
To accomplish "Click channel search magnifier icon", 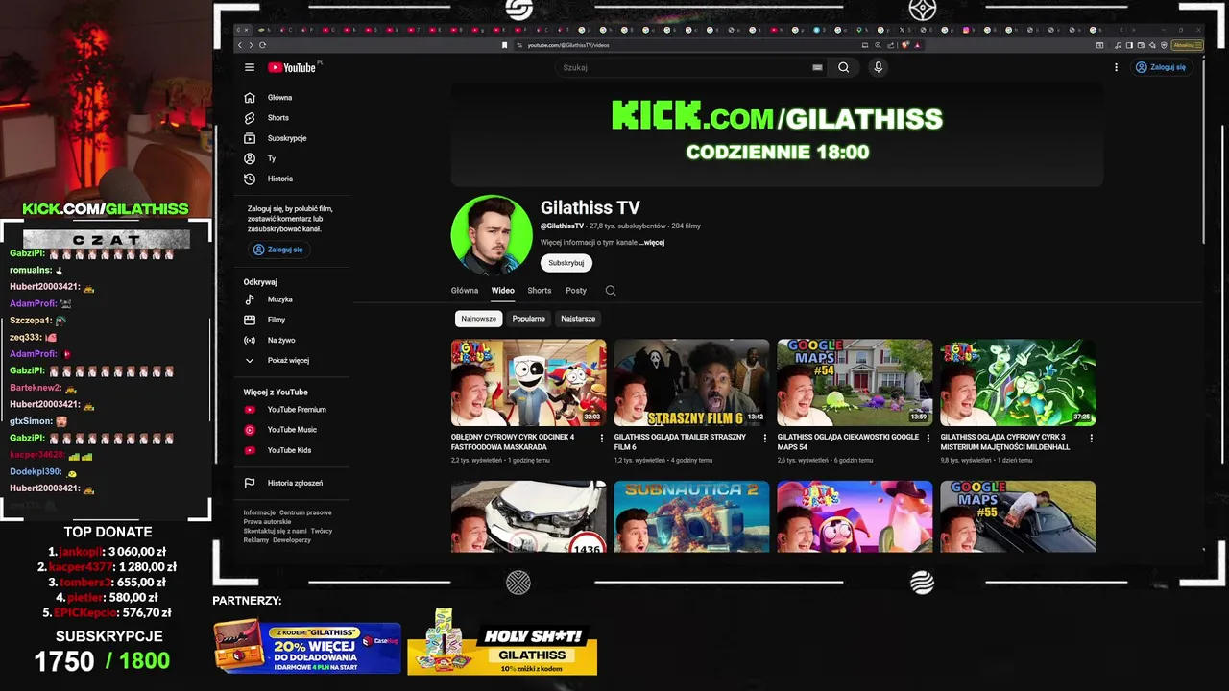I will pos(611,291).
